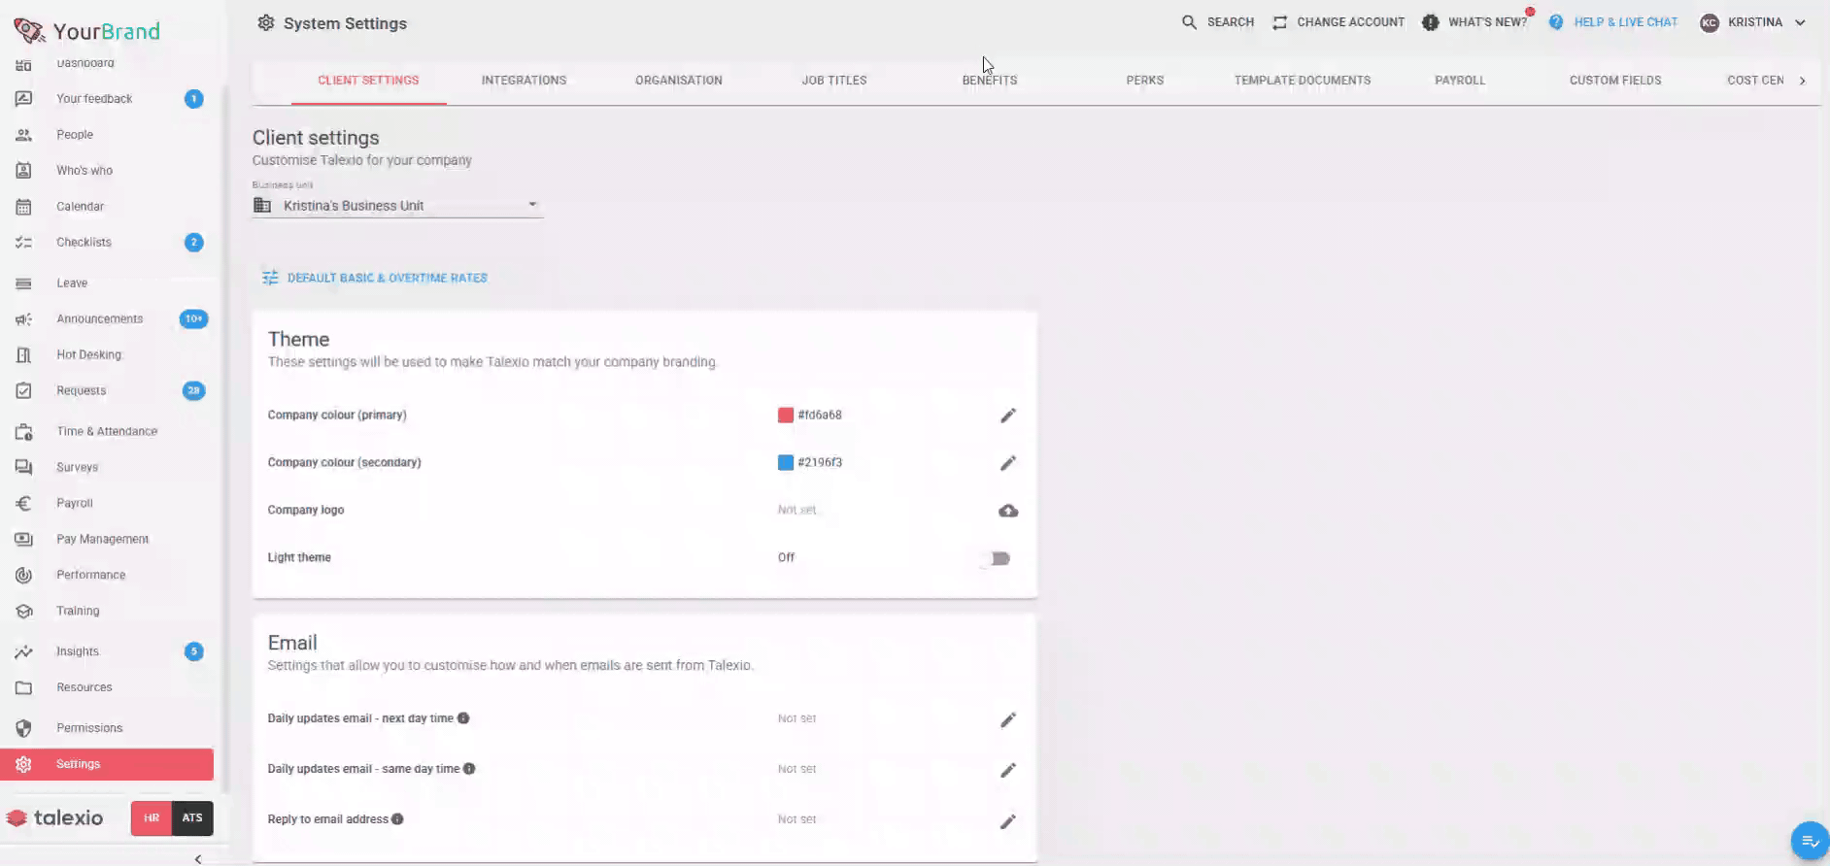
Task: Open What's New notifications
Action: pos(1475,22)
